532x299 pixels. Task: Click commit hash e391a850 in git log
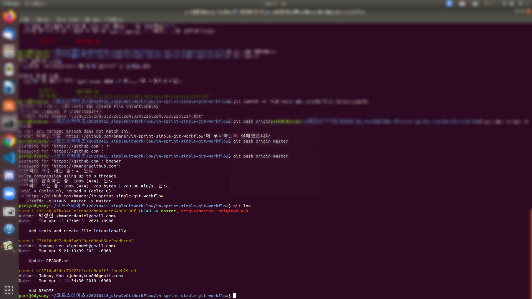[x=86, y=211]
